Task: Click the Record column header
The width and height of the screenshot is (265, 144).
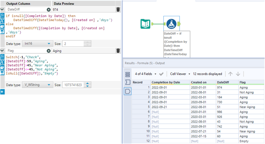Action: [141, 82]
